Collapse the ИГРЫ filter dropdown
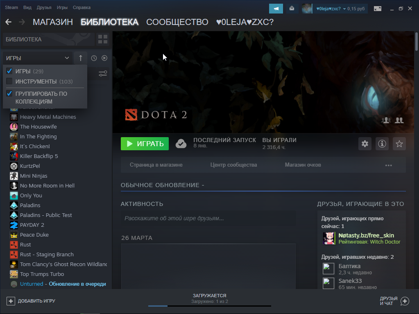The height and width of the screenshot is (314, 419). click(38, 58)
